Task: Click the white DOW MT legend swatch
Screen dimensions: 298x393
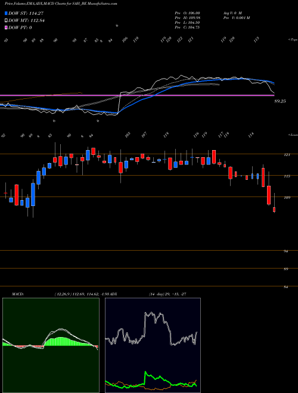Action: pyautogui.click(x=6, y=21)
